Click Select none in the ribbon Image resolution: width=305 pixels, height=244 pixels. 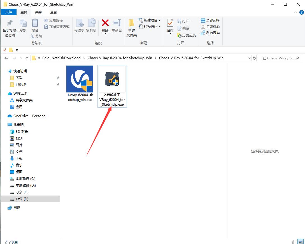point(210,26)
